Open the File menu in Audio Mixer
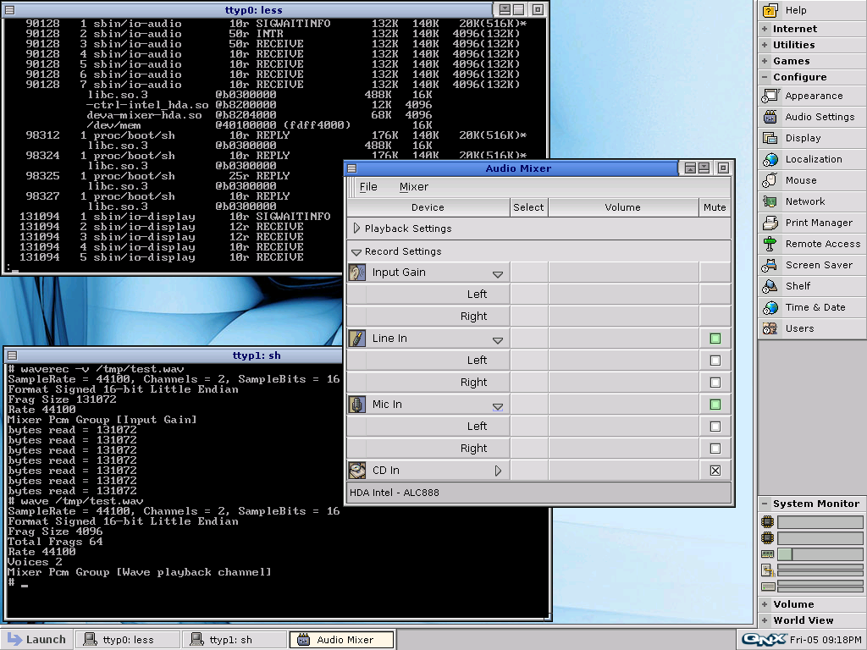 [368, 187]
